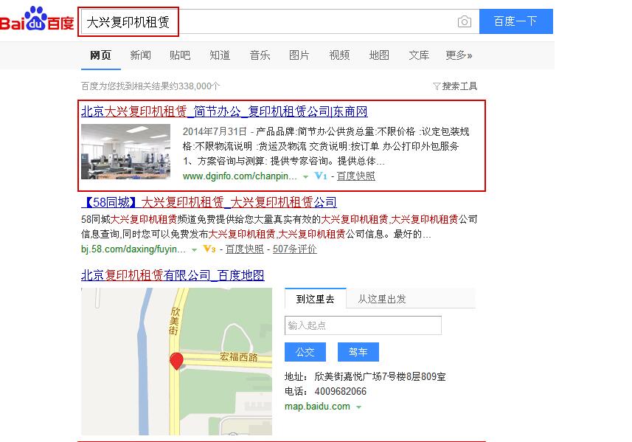Click the office photo thumbnail in first result
The width and height of the screenshot is (632, 442).
(x=126, y=151)
